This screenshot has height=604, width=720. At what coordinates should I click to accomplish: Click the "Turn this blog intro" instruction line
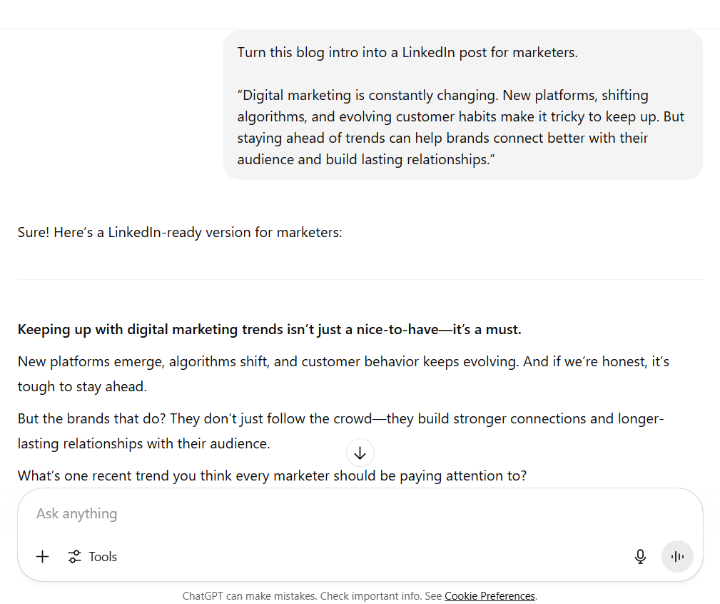pyautogui.click(x=407, y=52)
